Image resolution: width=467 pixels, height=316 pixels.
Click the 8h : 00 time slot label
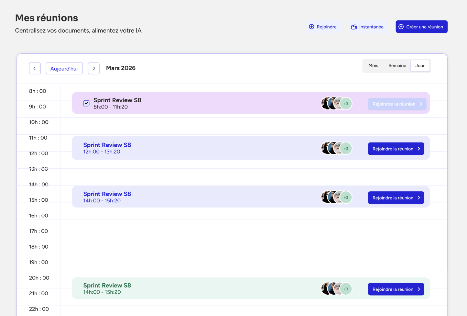coord(38,91)
